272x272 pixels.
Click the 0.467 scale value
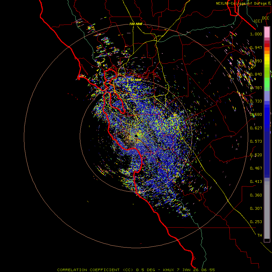256,168
